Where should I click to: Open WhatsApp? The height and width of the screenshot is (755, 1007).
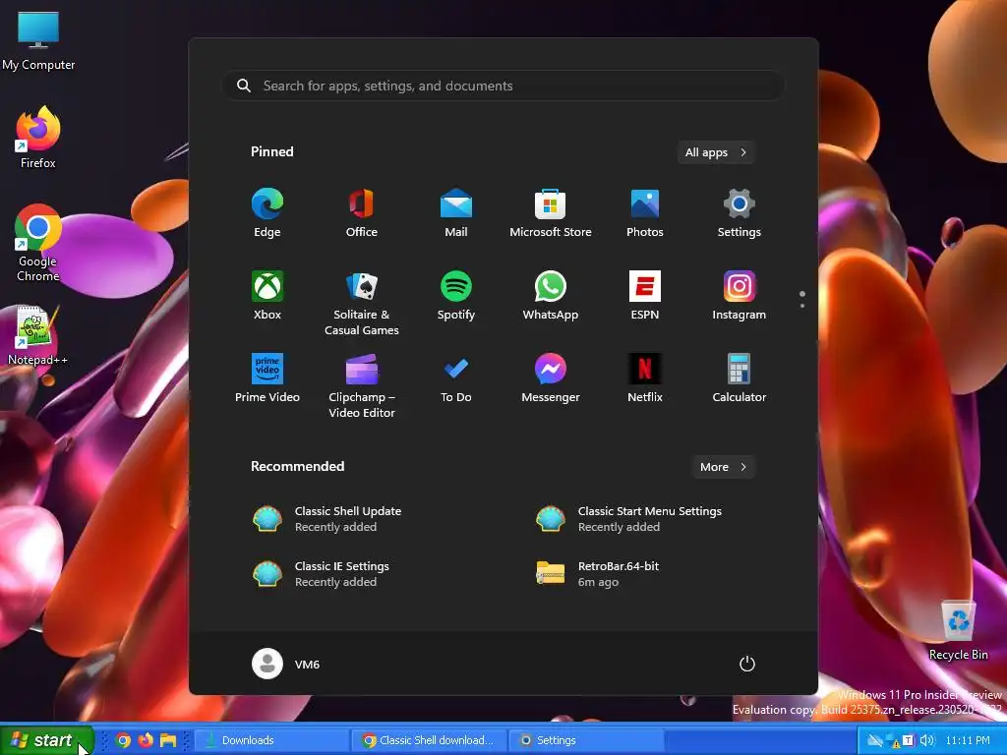[x=551, y=295]
